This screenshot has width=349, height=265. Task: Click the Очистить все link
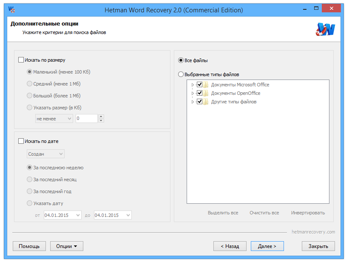264,213
